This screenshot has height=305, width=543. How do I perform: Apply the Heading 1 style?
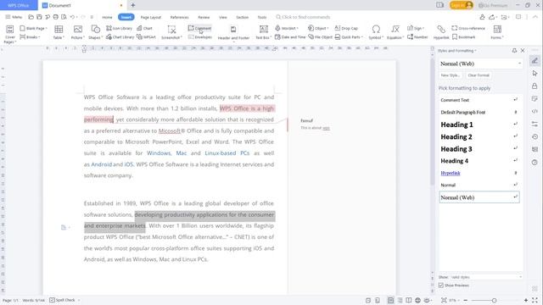[479, 125]
